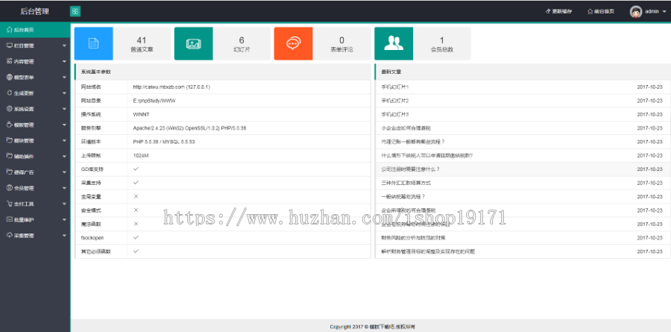Open article 三种外汇汇款结算方式
The width and height of the screenshot is (671, 332).
(x=406, y=183)
